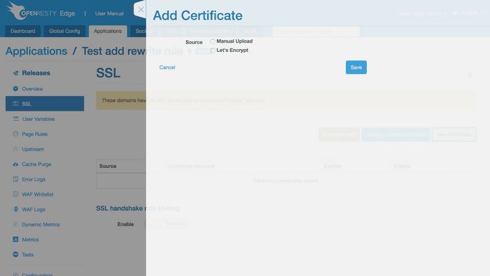Close the Add Certificate panel
This screenshot has height=276, width=490.
[x=141, y=10]
